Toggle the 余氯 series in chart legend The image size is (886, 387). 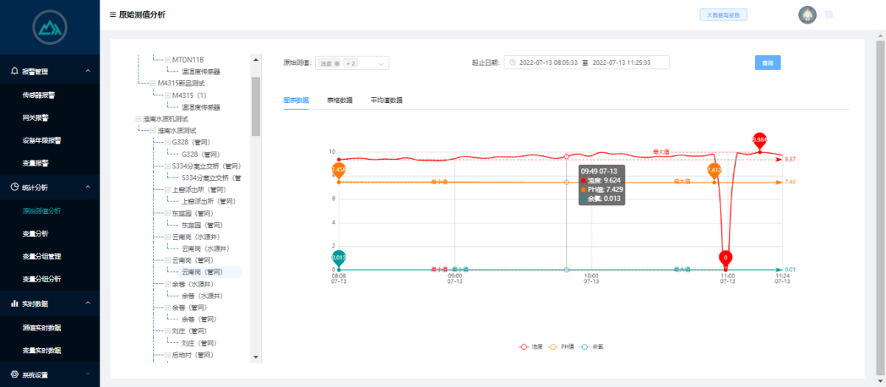590,346
